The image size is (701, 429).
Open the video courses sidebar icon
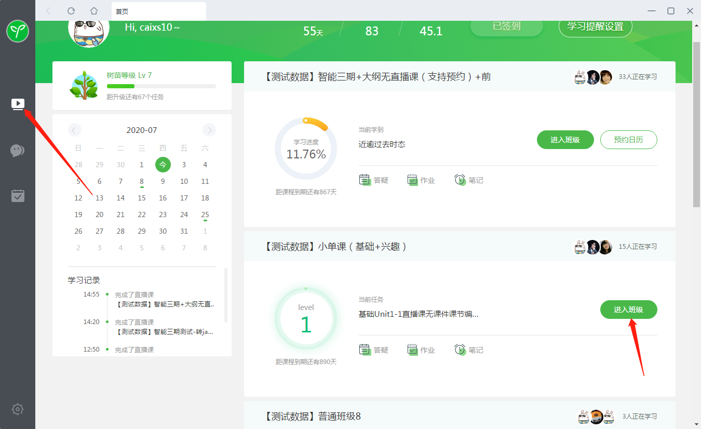18,104
